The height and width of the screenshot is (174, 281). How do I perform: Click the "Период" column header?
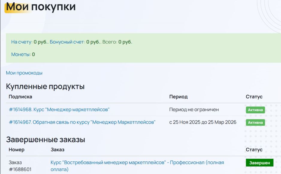[178, 97]
